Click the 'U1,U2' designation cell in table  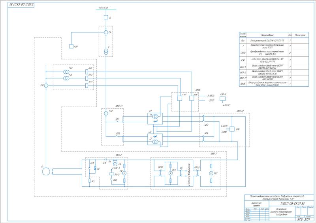tap(243, 53)
